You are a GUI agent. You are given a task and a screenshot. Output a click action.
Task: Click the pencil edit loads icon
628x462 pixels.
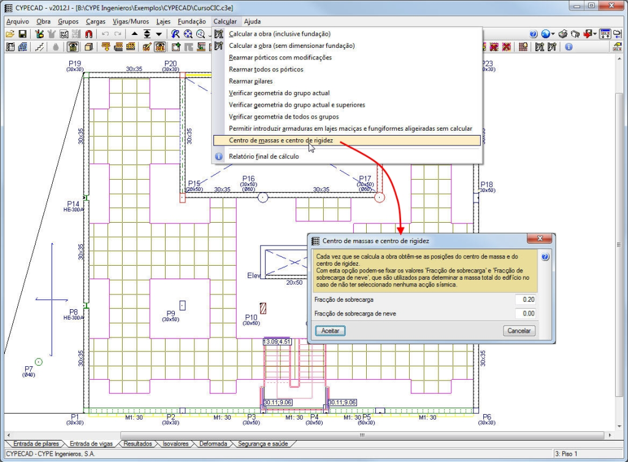click(x=147, y=47)
